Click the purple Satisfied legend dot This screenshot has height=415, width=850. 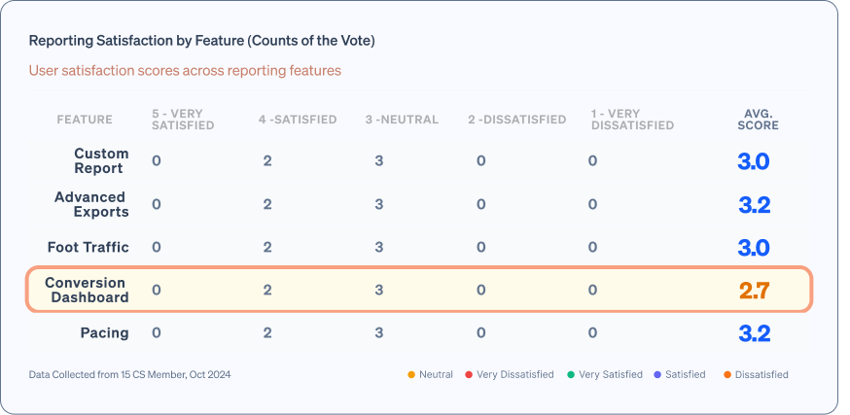(x=658, y=374)
